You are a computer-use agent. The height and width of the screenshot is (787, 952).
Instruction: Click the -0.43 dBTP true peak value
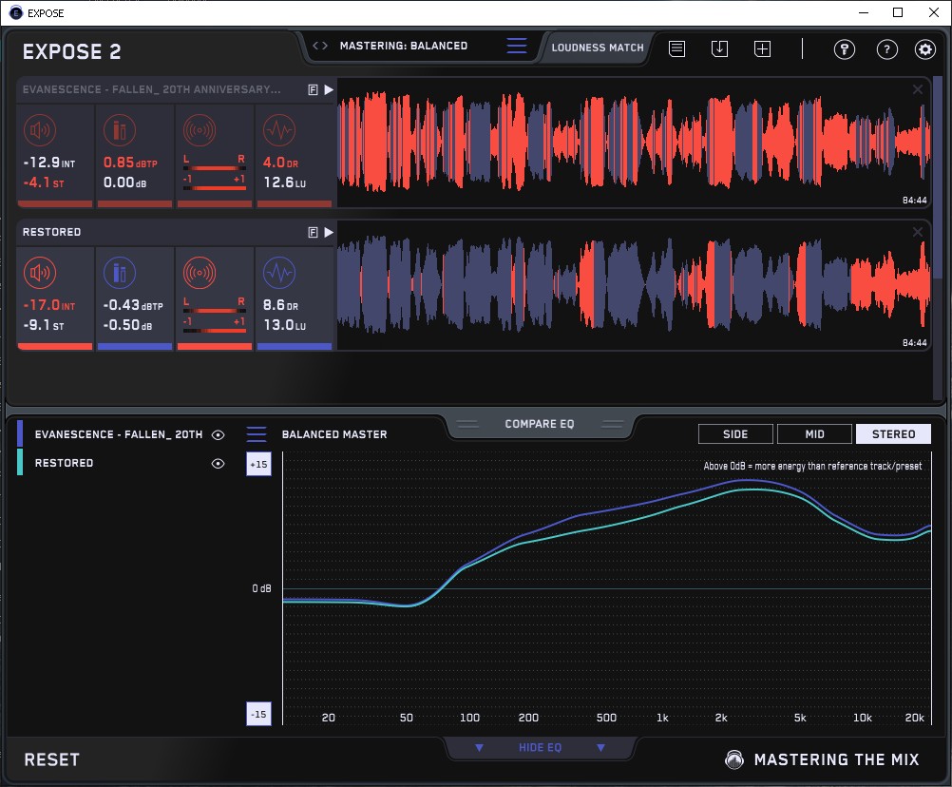click(132, 305)
